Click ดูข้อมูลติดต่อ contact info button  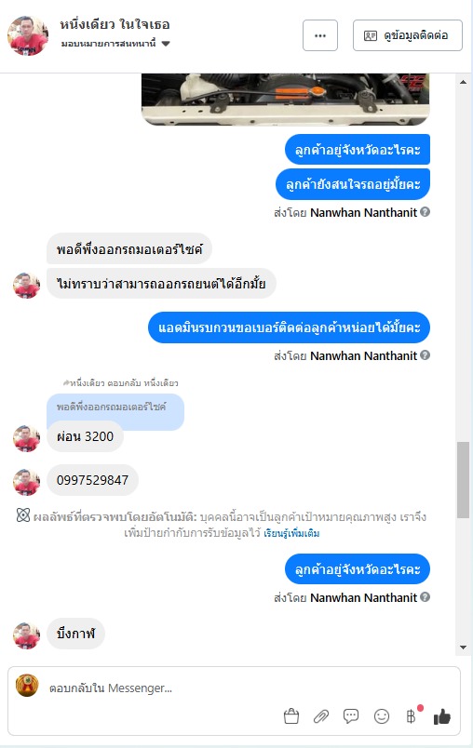(x=408, y=35)
